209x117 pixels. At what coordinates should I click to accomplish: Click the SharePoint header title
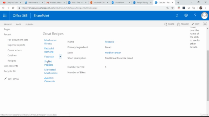(41, 16)
